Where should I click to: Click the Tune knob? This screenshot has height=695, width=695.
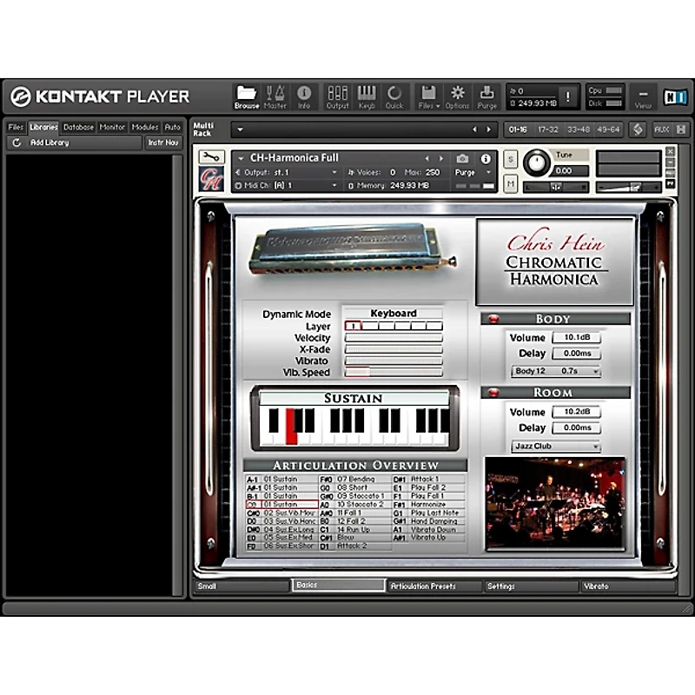tap(537, 162)
